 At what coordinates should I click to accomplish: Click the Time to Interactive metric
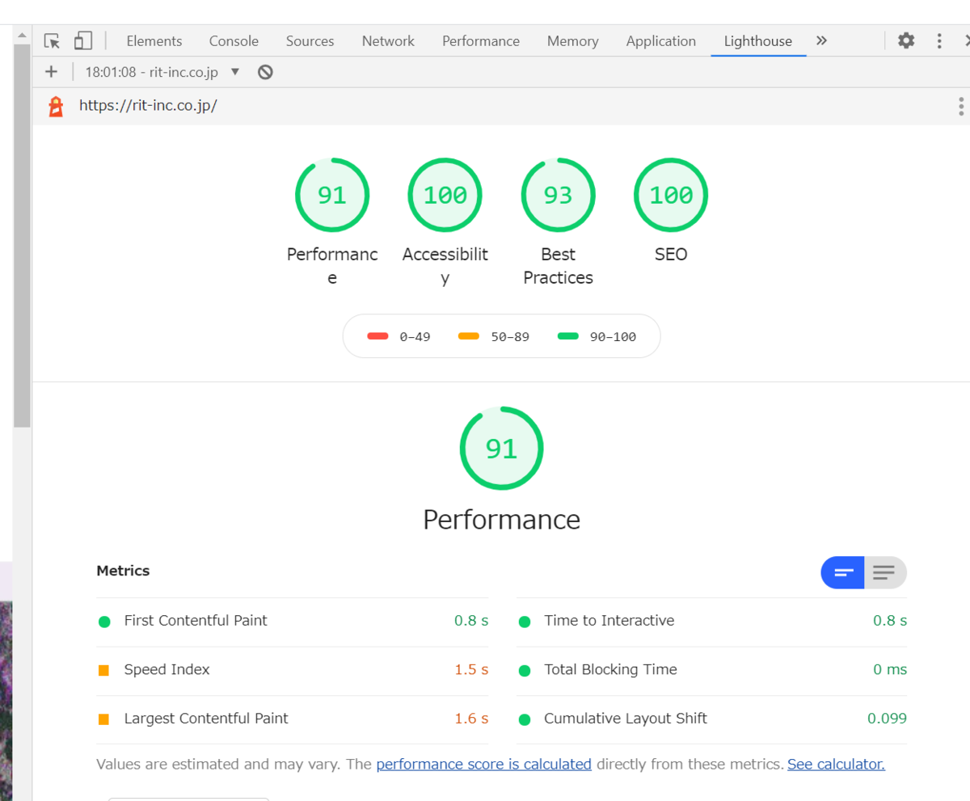point(711,621)
